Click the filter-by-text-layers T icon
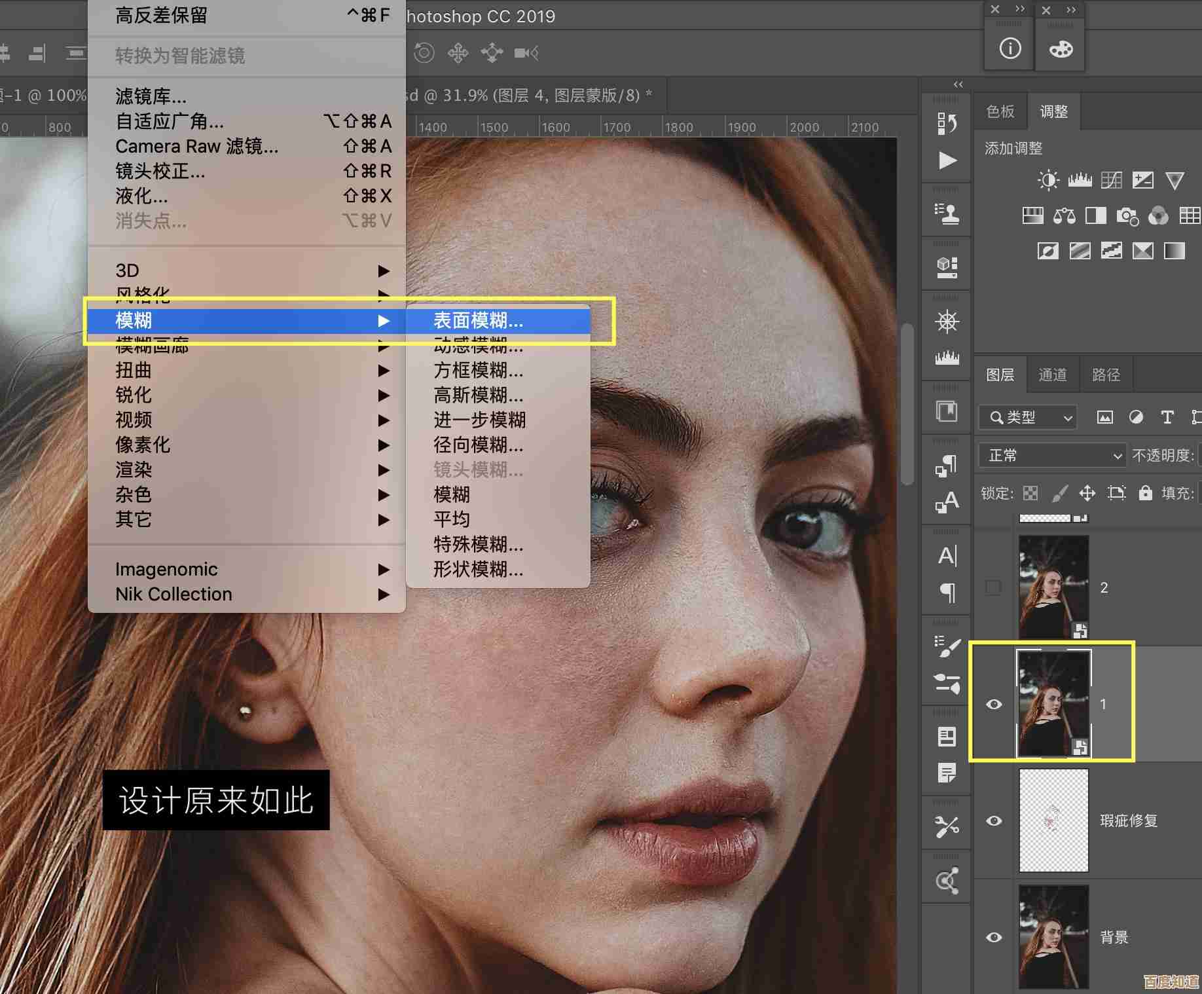 pyautogui.click(x=1168, y=417)
